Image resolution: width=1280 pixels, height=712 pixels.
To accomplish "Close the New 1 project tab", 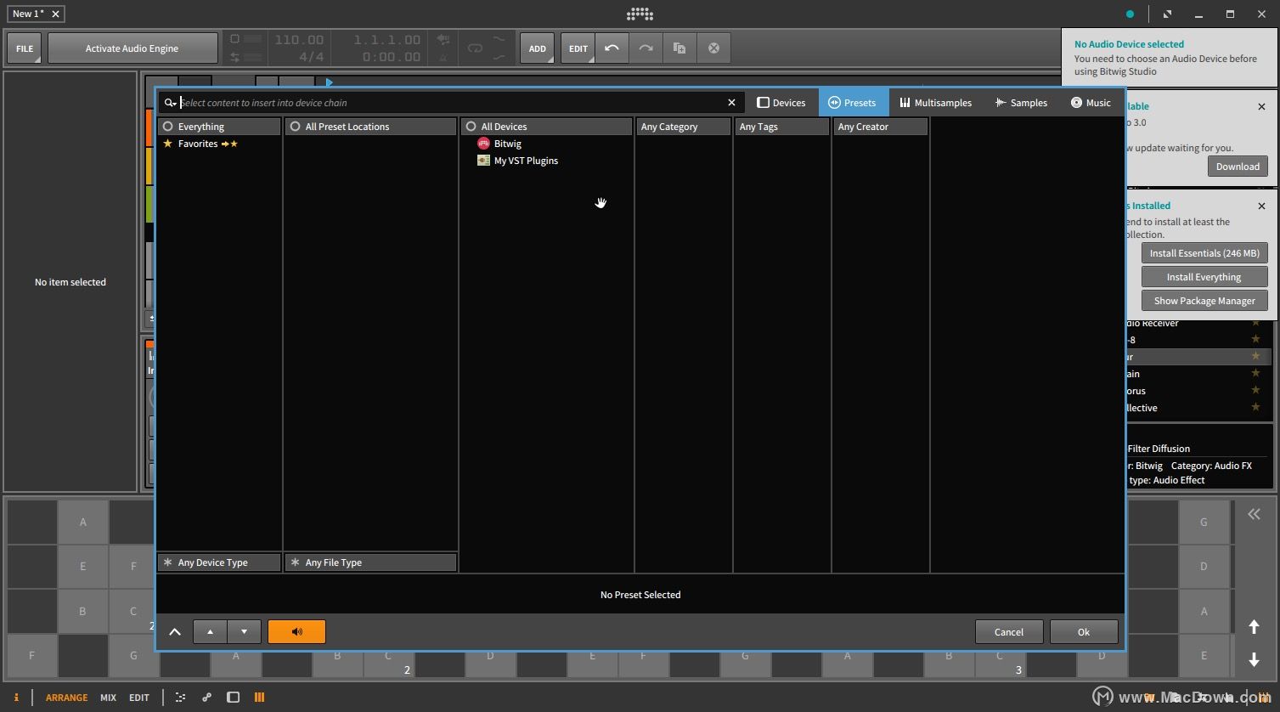I will pyautogui.click(x=55, y=14).
